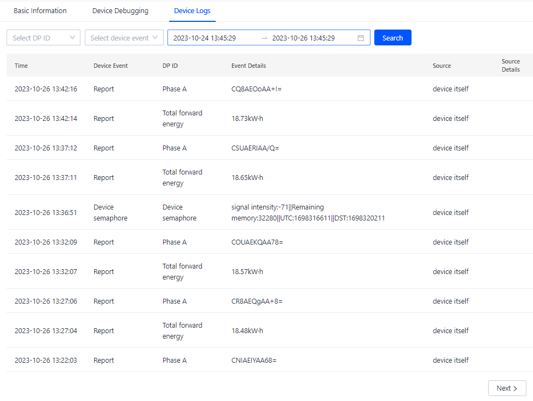Click the 18.73kW·h event details cell
Screen dimensions: 533x401
coord(247,118)
